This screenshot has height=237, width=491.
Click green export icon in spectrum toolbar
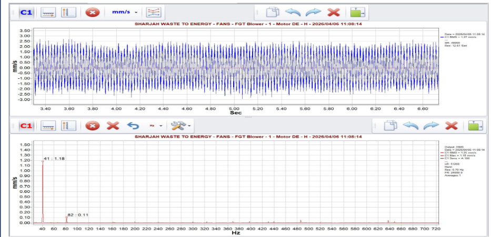point(475,126)
